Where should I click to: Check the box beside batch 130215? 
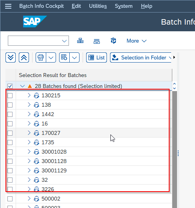10,95
